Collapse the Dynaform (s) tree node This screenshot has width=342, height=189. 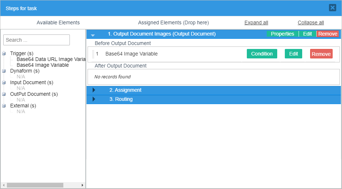click(4, 71)
